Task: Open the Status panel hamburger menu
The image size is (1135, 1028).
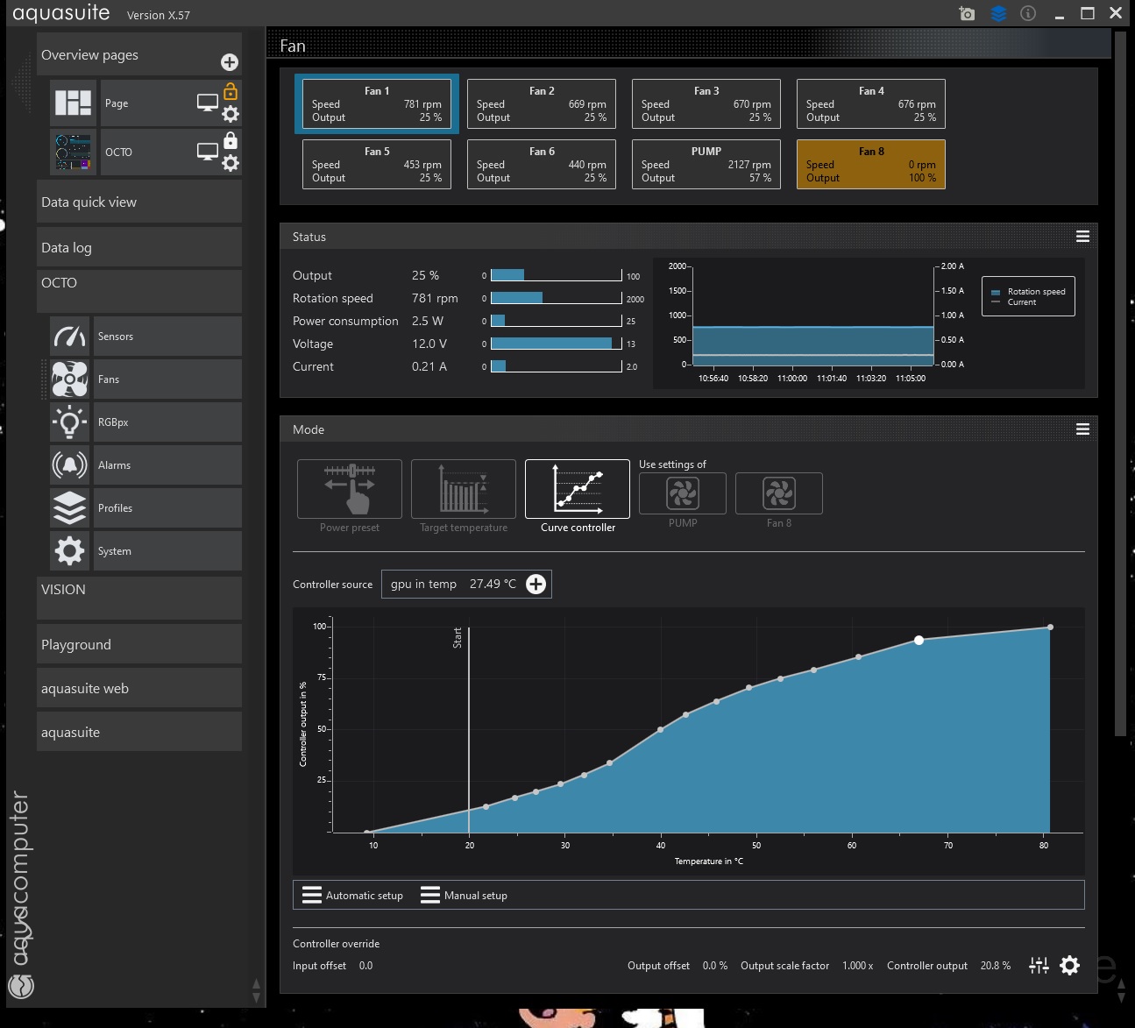Action: click(x=1082, y=237)
